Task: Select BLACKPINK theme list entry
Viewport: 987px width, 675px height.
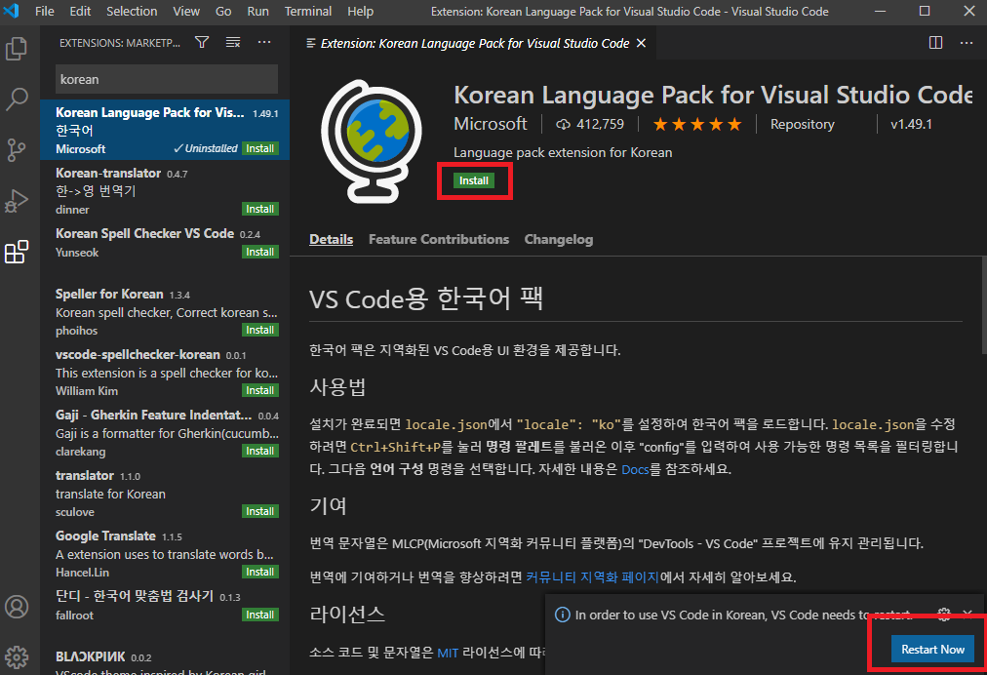Action: click(x=165, y=660)
